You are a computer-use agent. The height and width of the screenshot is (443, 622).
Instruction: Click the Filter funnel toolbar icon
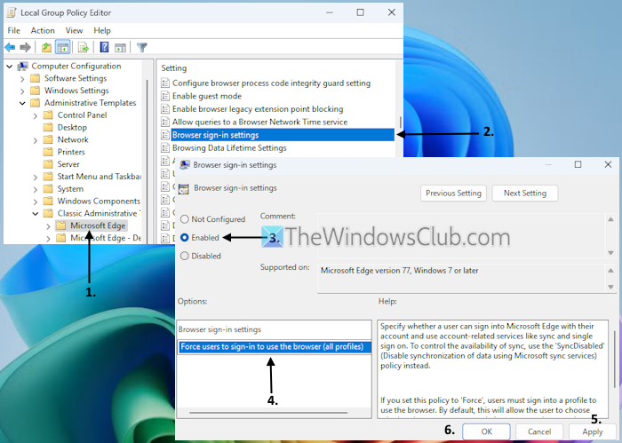[x=141, y=48]
